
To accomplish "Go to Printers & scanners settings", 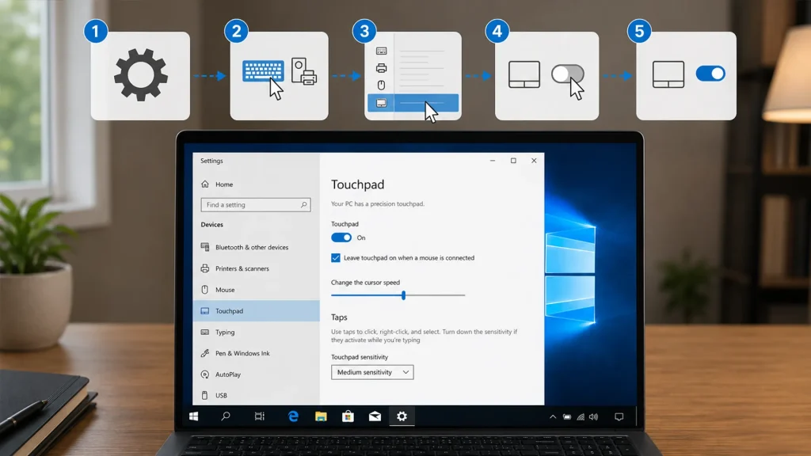I will click(x=256, y=268).
